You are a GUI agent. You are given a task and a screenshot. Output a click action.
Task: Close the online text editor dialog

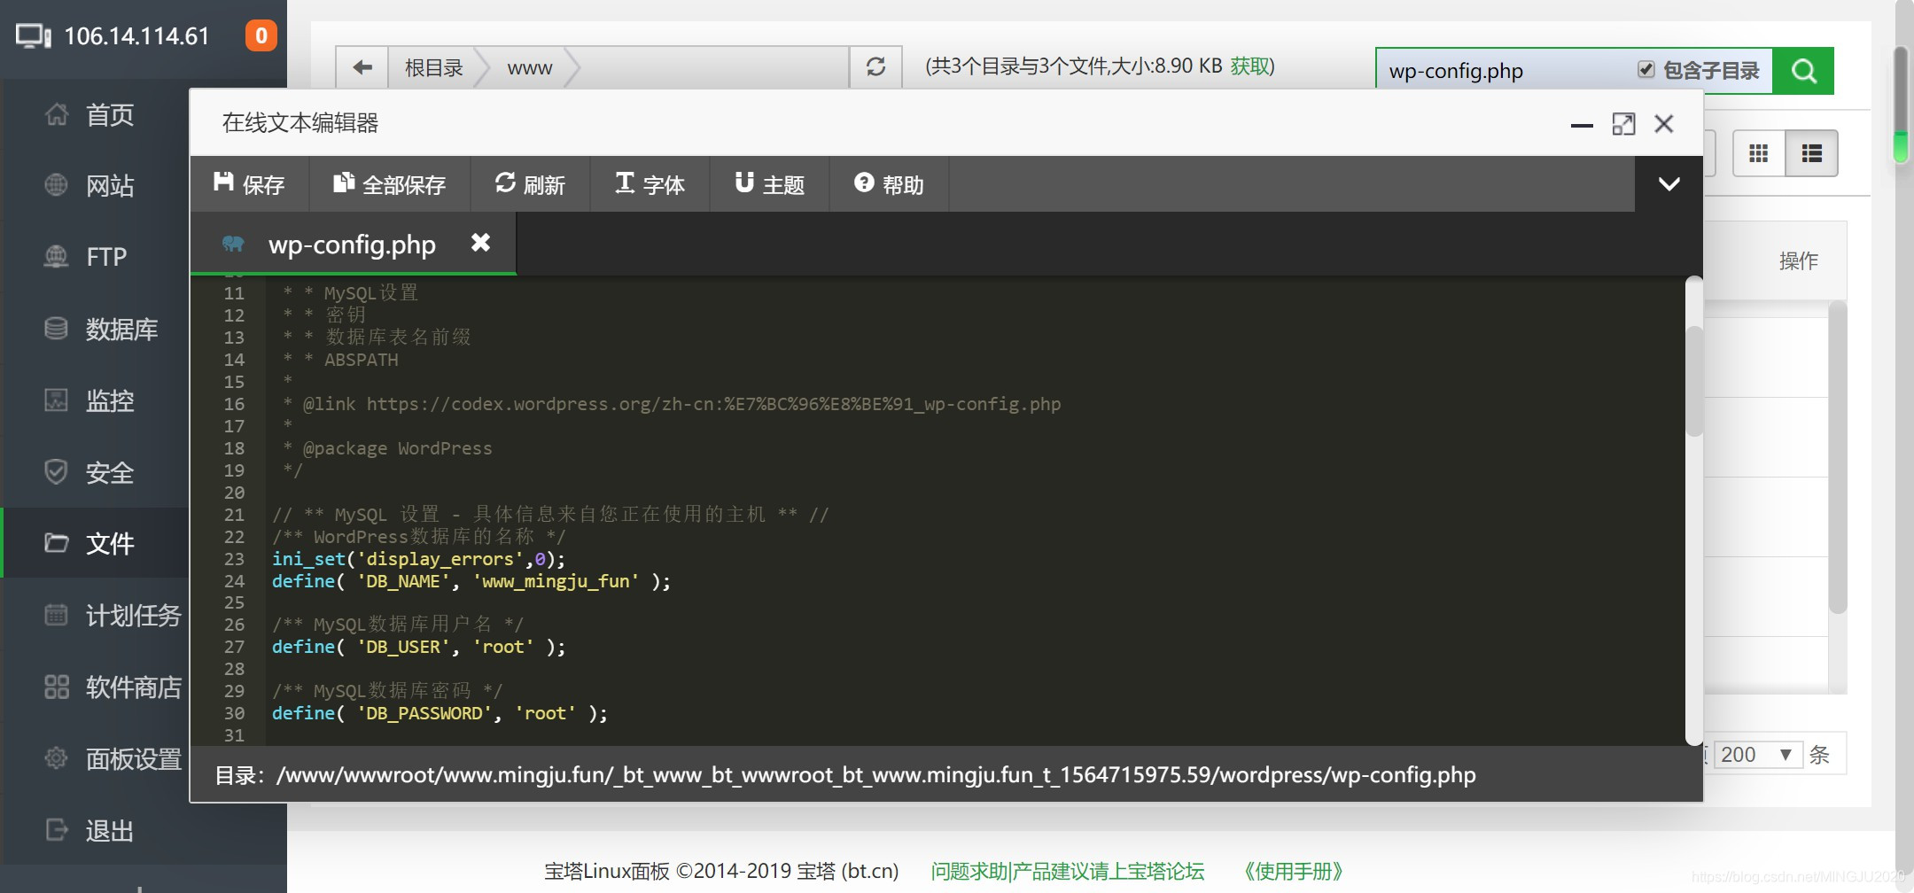tap(1664, 124)
